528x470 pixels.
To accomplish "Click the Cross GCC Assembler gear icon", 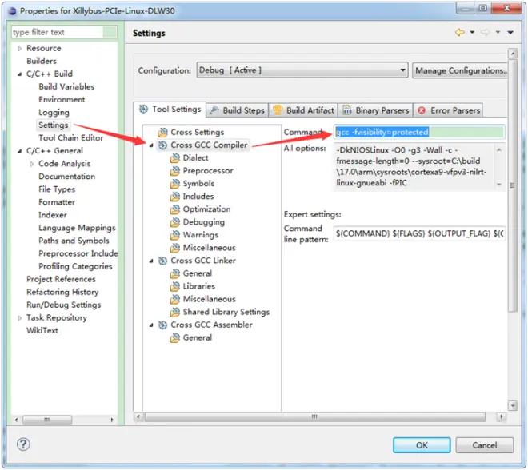I will click(163, 325).
